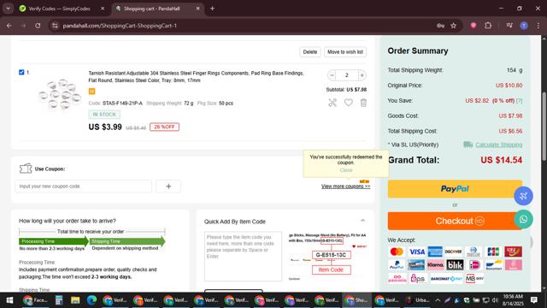The width and height of the screenshot is (547, 308).
Task: Open the Chrome profile avatar
Action: [x=524, y=26]
